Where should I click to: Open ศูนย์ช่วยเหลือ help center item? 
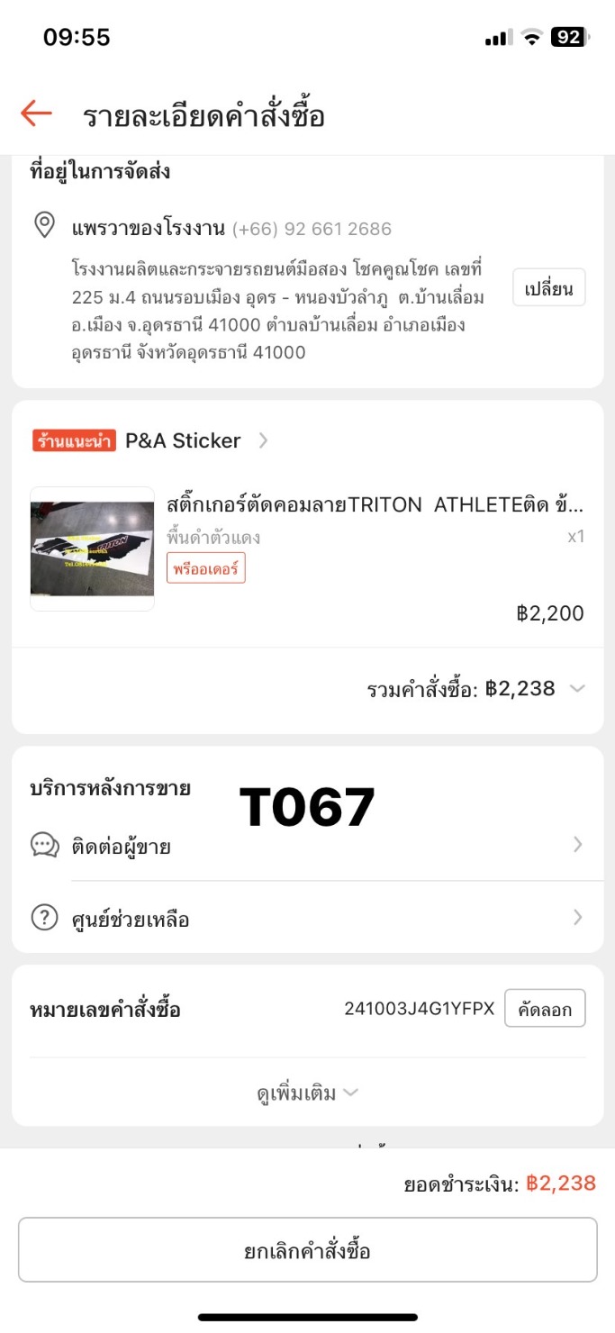pos(131,920)
